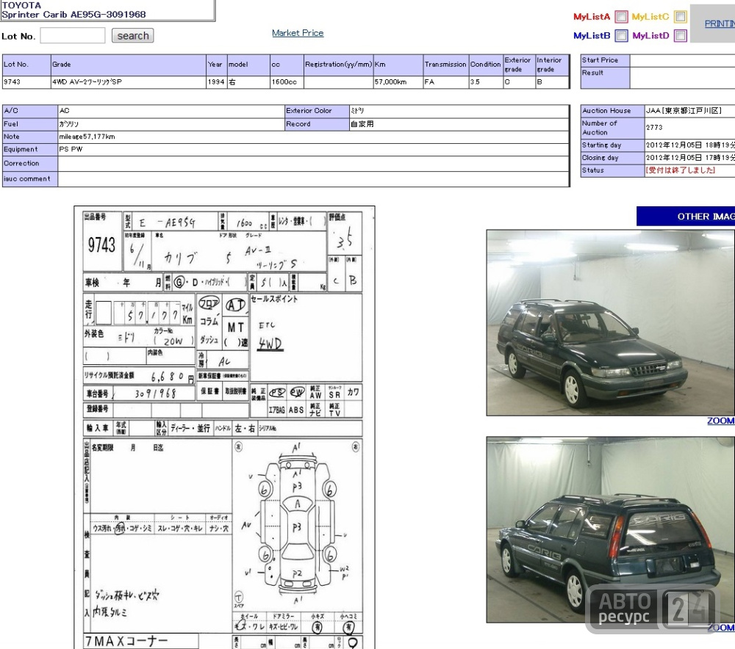Select the auction house value JAA
The image size is (735, 649).
point(683,111)
